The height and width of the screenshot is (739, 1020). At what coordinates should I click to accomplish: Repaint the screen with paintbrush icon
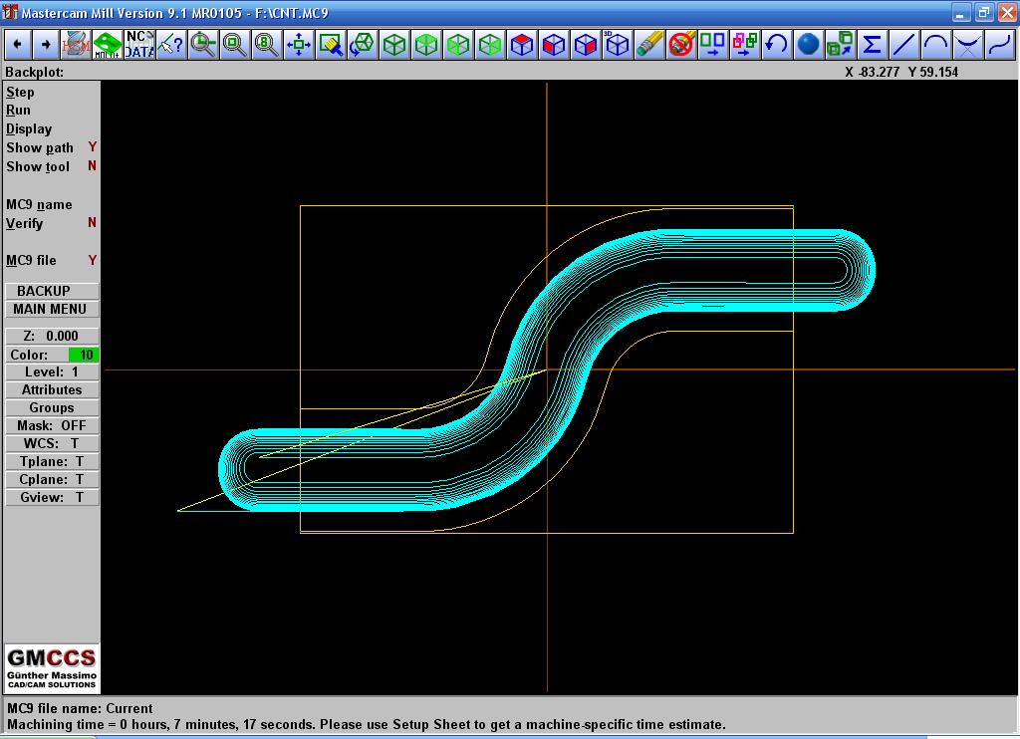pyautogui.click(x=331, y=44)
